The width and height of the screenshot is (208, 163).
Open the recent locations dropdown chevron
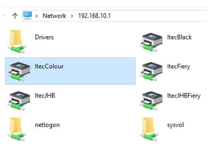coord(4,16)
